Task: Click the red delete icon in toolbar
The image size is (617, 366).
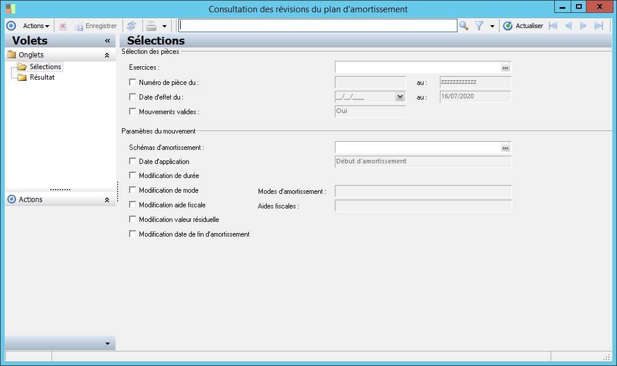Action: click(63, 26)
